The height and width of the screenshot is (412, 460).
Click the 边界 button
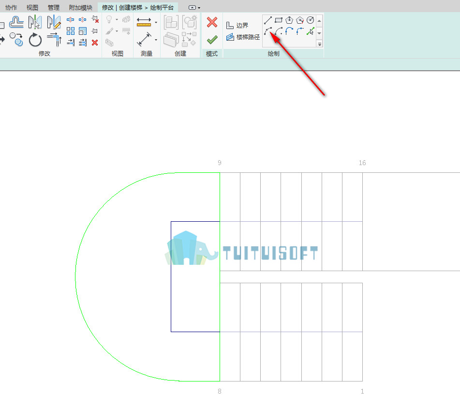coord(237,25)
